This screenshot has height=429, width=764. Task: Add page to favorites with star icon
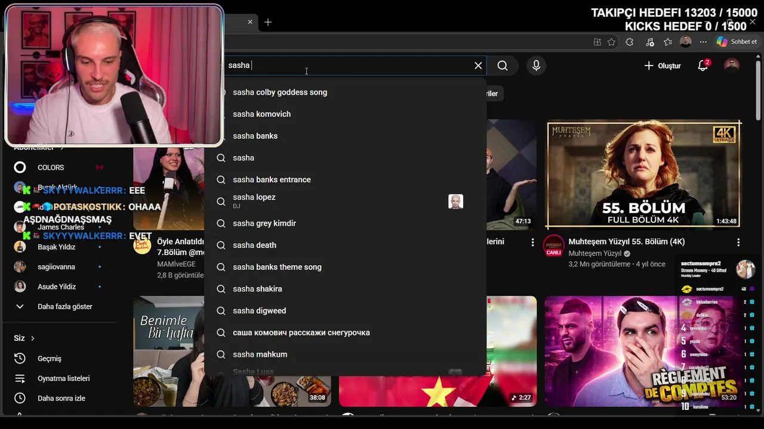[611, 42]
